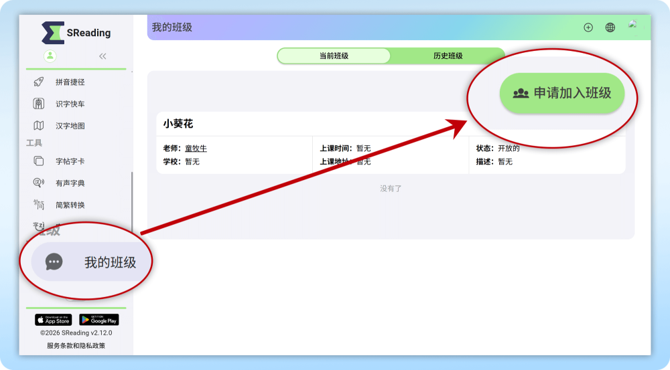Click 申请加入班级 button

(562, 93)
